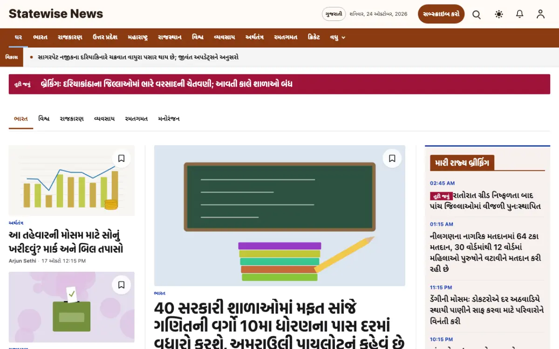This screenshot has width=559, height=349.
Task: Open રાજકારણ in main navigation bar
Action: click(70, 38)
